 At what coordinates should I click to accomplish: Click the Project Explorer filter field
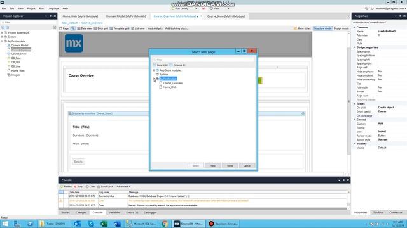click(x=29, y=23)
